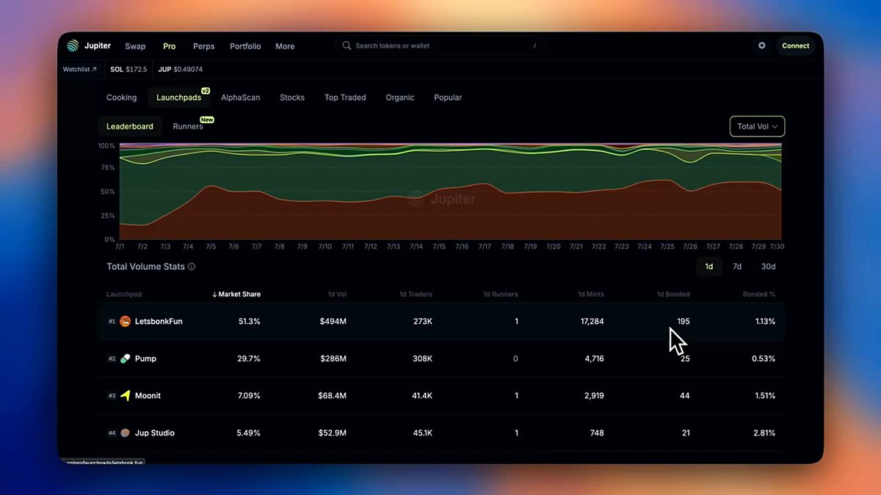Open the LetsbonkFun row name
Viewport: 881px width, 495px height.
159,321
